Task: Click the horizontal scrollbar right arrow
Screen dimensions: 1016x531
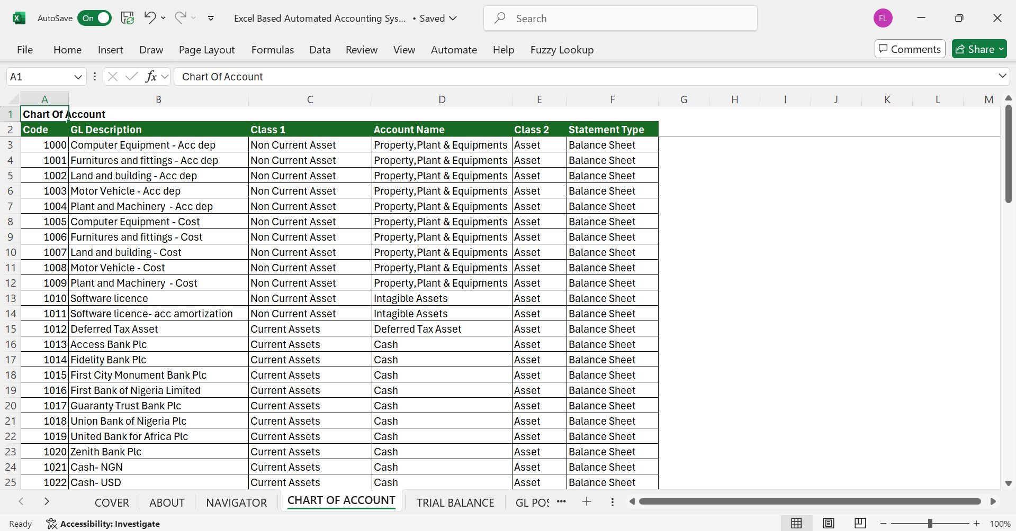Action: pos(993,501)
